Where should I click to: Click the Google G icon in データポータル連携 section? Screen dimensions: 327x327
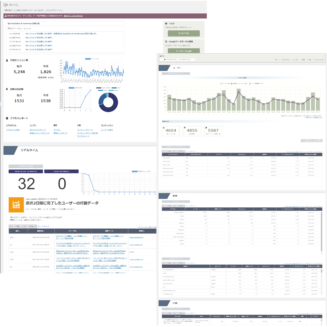(166, 41)
